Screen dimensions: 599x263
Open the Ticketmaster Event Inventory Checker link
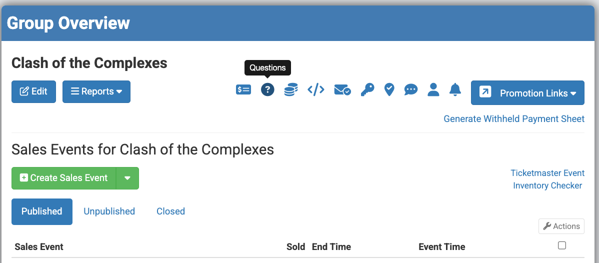547,179
